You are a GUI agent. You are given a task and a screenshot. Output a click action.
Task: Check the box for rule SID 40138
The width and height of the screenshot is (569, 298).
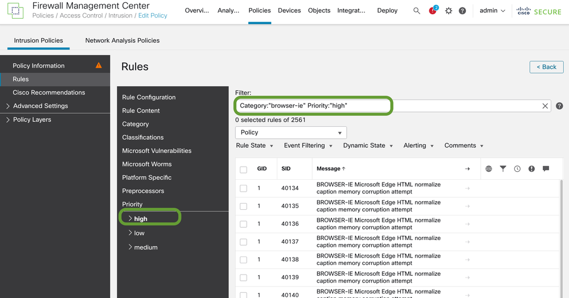click(x=244, y=259)
